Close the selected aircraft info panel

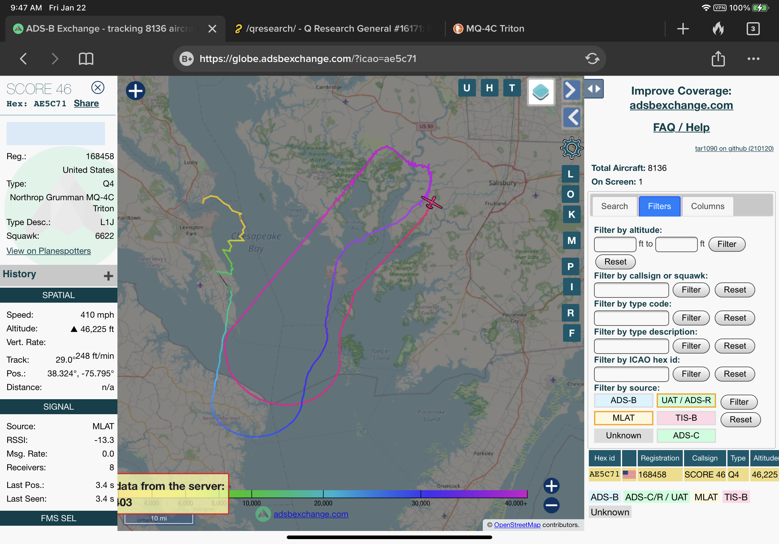pos(98,87)
